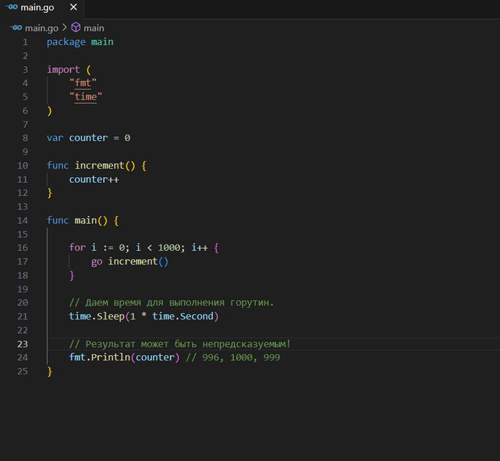Click the underlined "time" import string
Image resolution: width=500 pixels, height=461 pixels.
click(86, 96)
